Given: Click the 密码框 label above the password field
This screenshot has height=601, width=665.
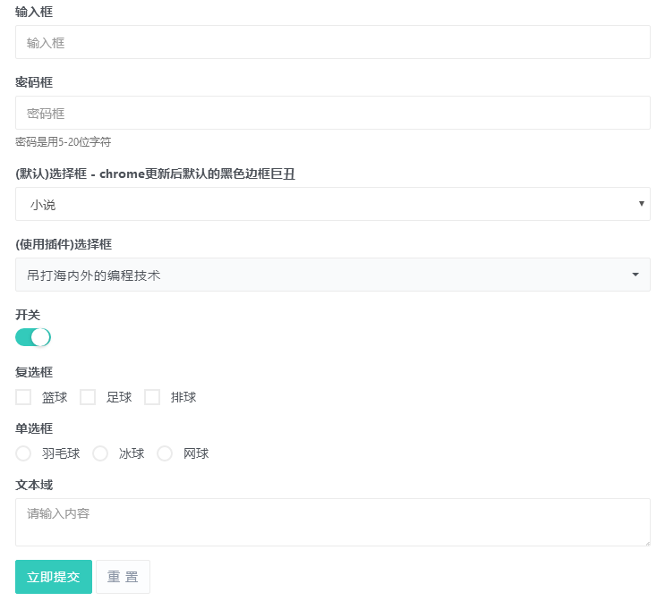Looking at the screenshot, I should [x=34, y=82].
